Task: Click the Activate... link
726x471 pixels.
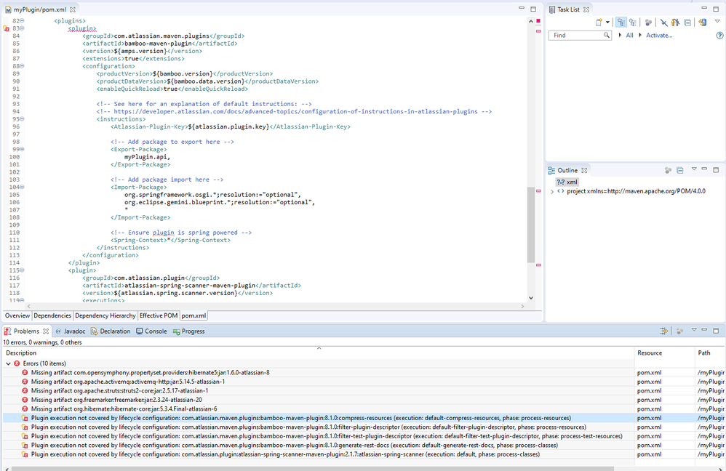Action: pos(659,35)
